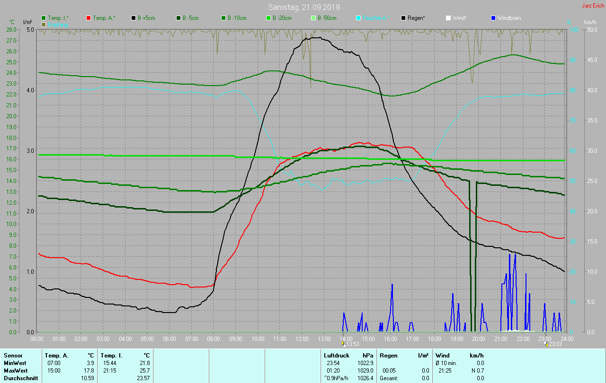Image resolution: width=606 pixels, height=383 pixels.
Task: Click the black B +5cm legend square
Action: 134,18
